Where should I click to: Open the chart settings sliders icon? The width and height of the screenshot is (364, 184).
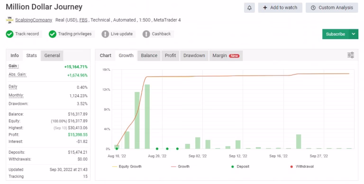[351, 55]
